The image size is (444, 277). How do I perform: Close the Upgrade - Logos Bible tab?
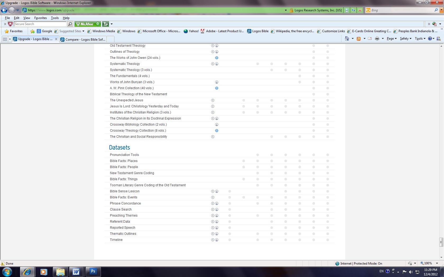56,39
